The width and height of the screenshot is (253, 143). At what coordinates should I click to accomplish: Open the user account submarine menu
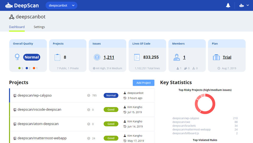(244, 6)
